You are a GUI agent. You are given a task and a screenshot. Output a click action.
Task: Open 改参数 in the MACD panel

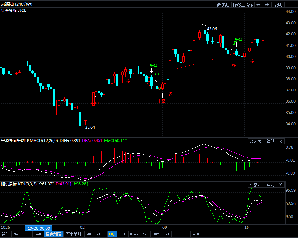pyautogui.click(x=255, y=141)
